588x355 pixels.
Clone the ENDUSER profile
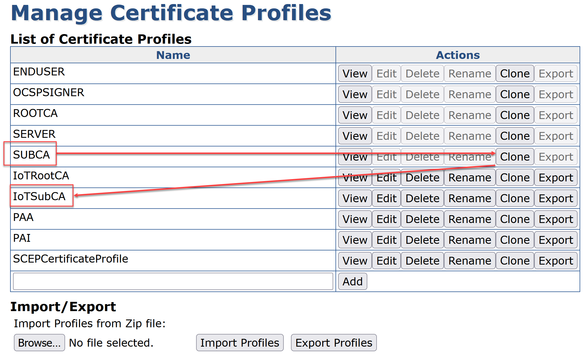click(x=515, y=73)
